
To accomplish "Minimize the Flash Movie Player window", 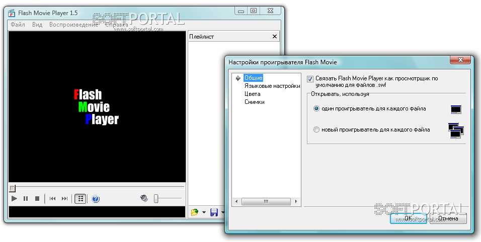I will [x=241, y=11].
